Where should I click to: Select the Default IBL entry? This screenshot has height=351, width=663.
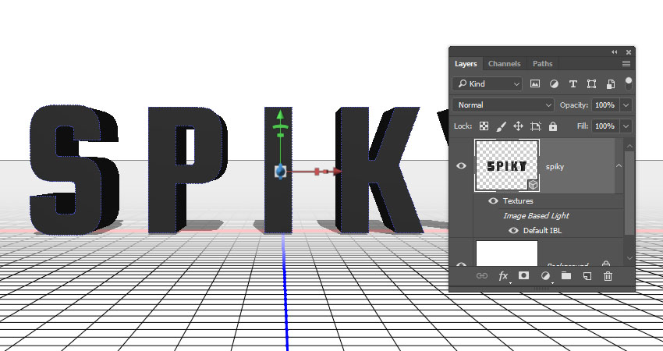point(542,230)
